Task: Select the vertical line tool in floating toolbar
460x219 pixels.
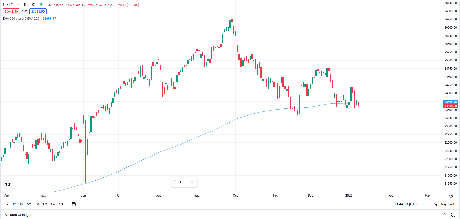Action: 192,182
